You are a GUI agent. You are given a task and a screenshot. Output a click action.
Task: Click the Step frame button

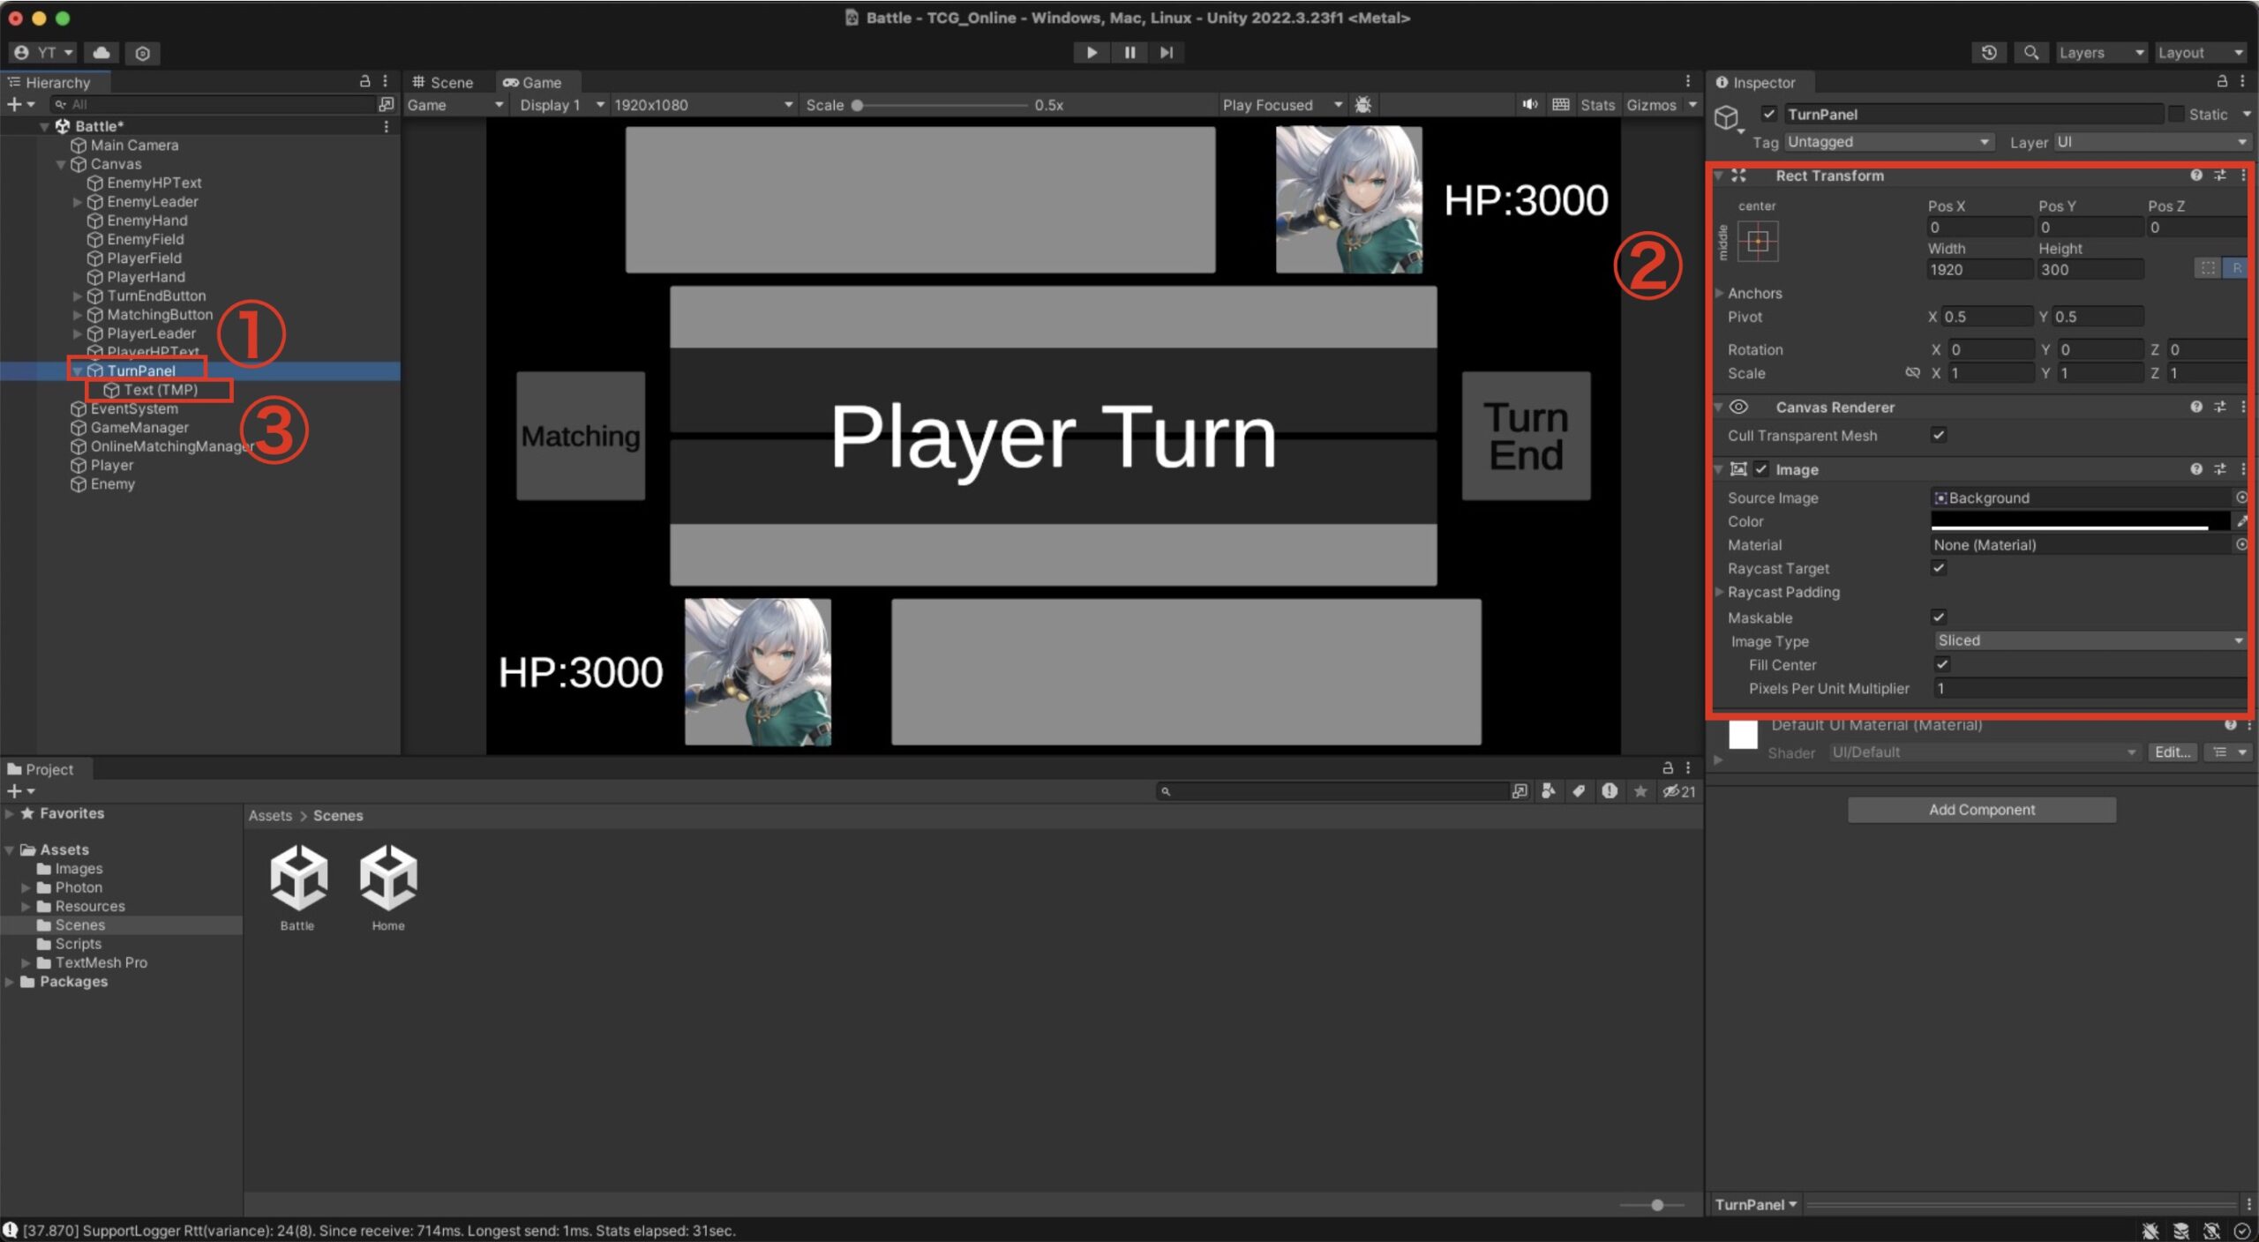pos(1167,53)
